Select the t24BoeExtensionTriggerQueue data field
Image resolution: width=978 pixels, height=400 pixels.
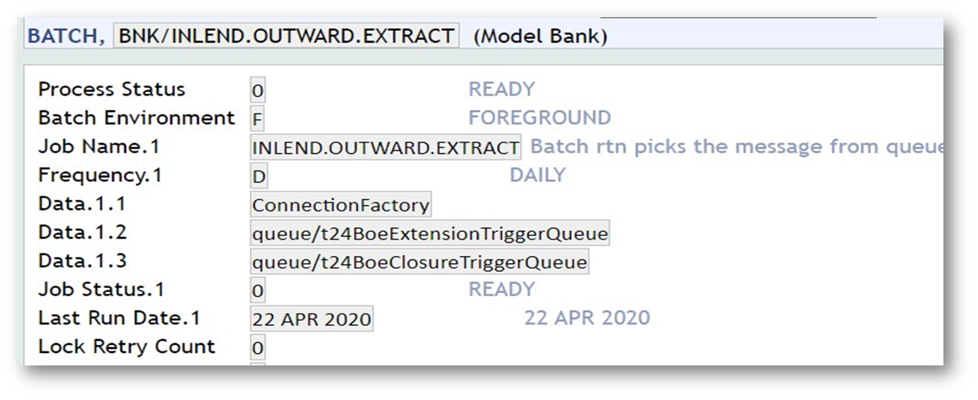(430, 234)
